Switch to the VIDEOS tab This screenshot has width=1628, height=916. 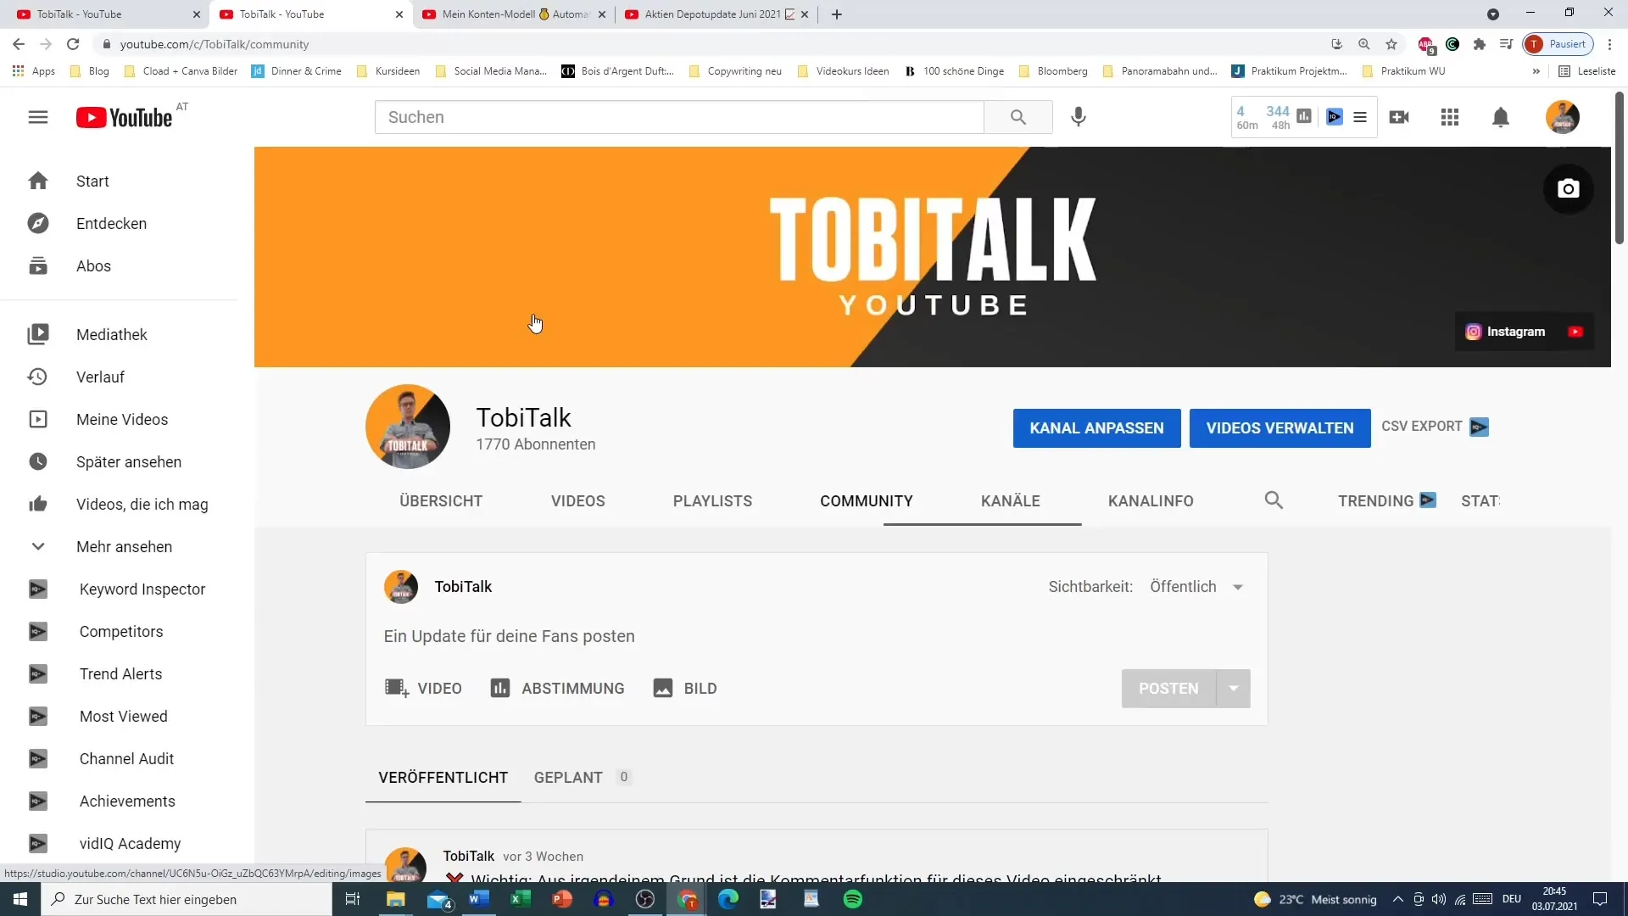coord(578,501)
